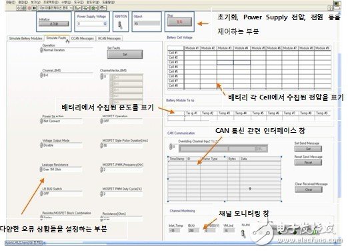348x251 pixels.
Task: Flip the switch in Channel Monitoring
Action: (x=243, y=234)
